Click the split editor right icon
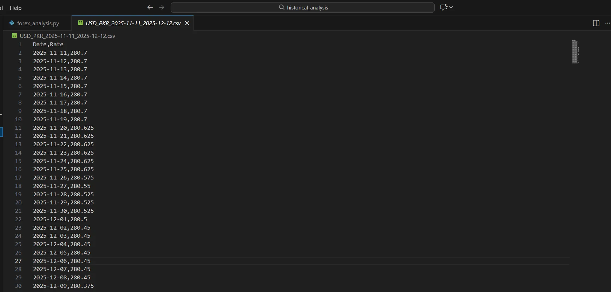The width and height of the screenshot is (611, 292). click(x=596, y=23)
